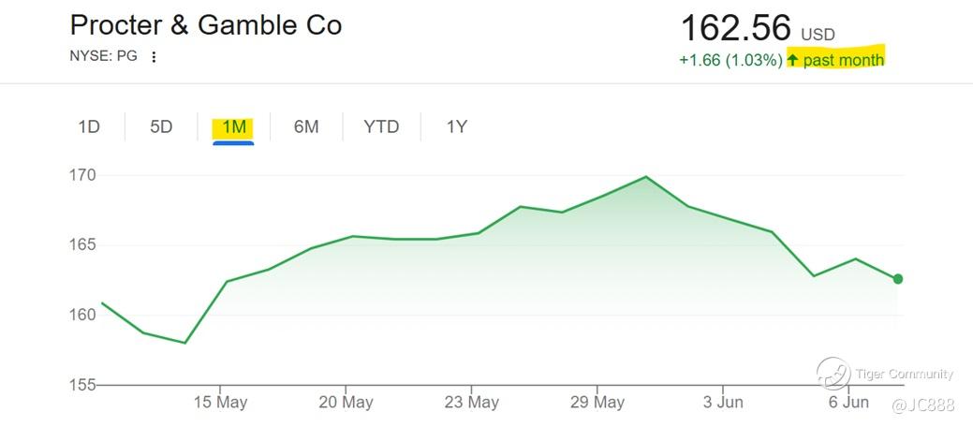The height and width of the screenshot is (427, 973).
Task: Switch to the 1D range tab
Action: coord(89,126)
